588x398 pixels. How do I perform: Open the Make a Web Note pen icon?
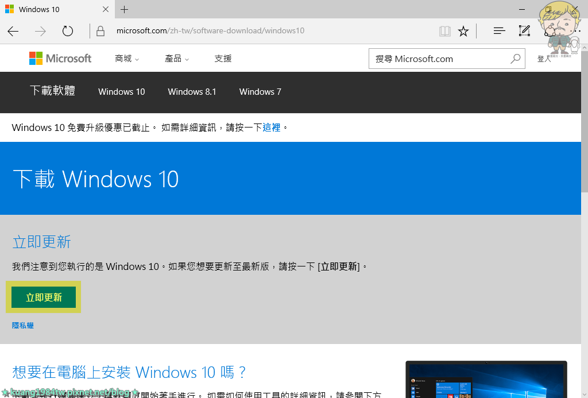(x=524, y=31)
